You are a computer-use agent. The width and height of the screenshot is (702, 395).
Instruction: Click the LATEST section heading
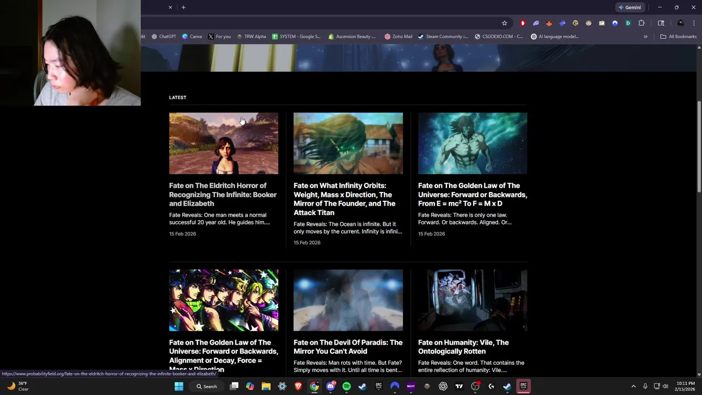pos(178,98)
